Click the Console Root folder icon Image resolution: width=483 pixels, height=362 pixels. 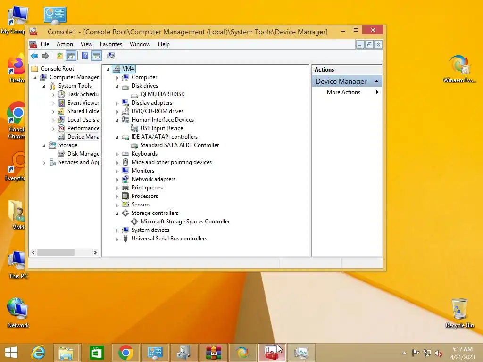34,69
